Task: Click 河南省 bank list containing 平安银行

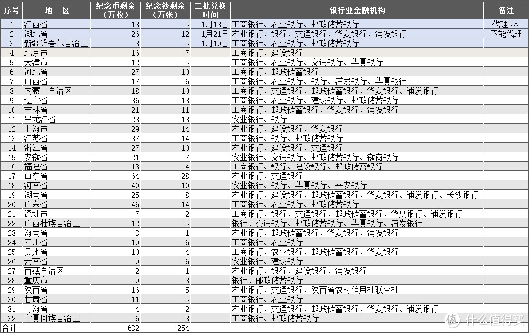Action: (299, 185)
